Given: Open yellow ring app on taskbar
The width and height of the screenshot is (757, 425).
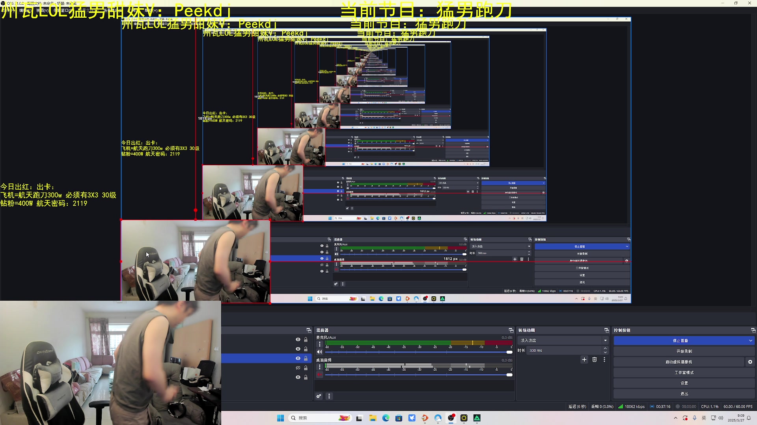Looking at the screenshot, I should pos(464,418).
